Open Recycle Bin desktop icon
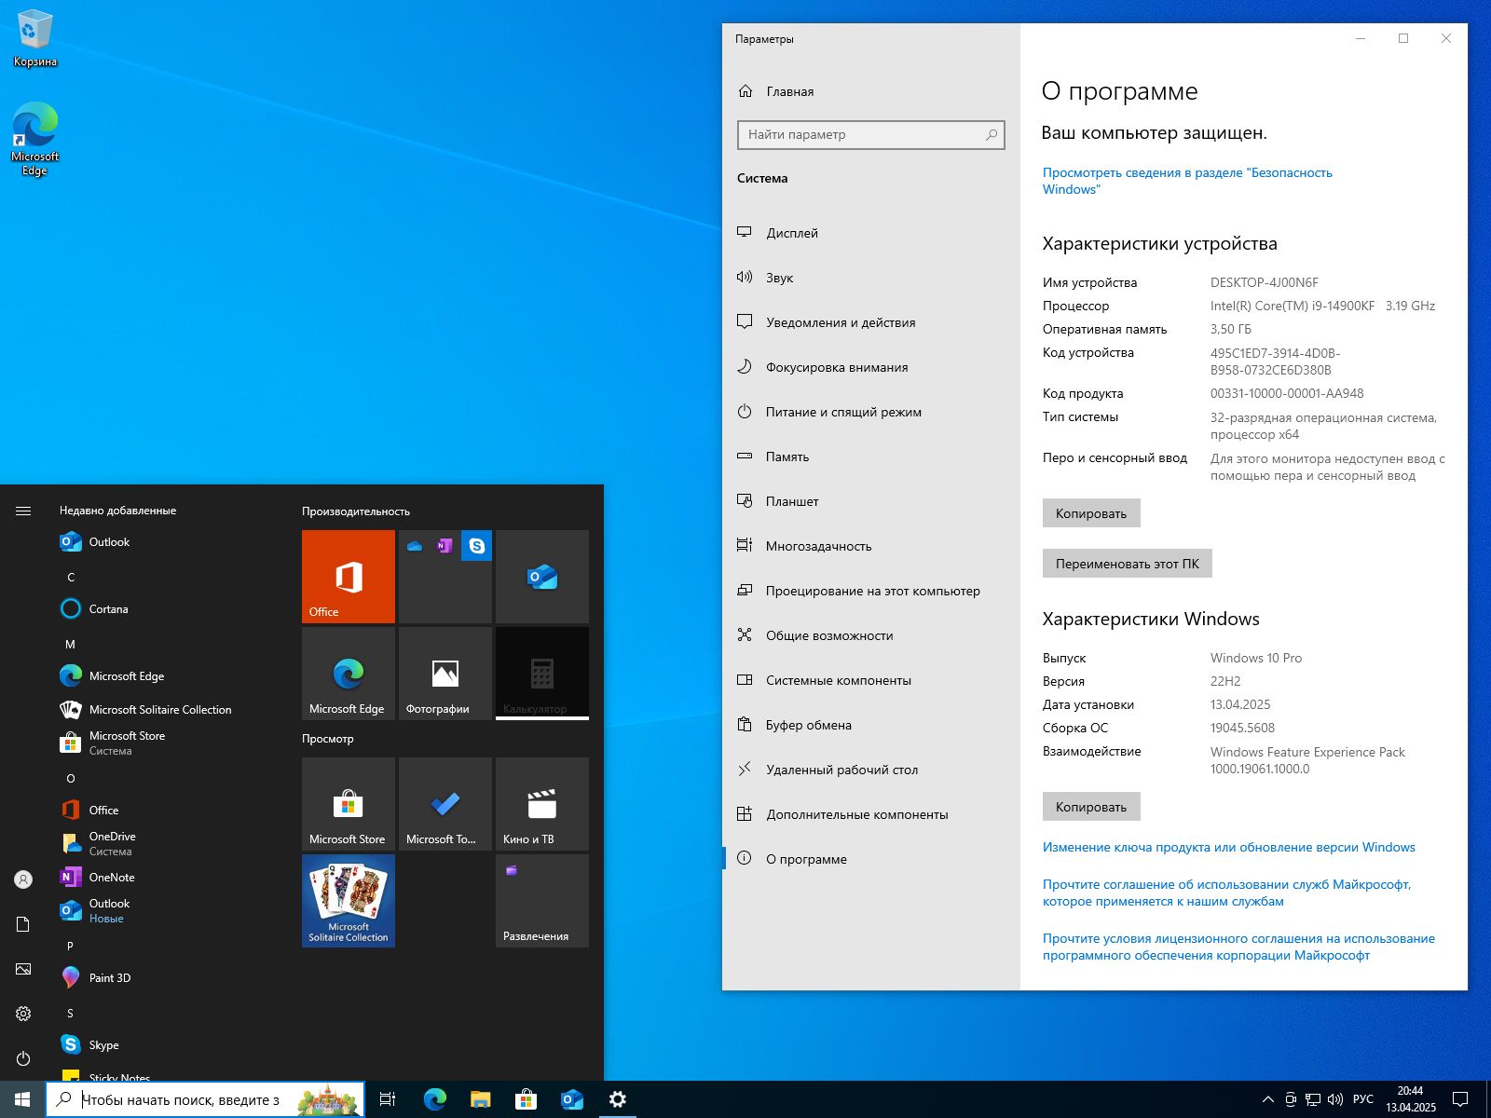Image resolution: width=1491 pixels, height=1118 pixels. [x=34, y=38]
